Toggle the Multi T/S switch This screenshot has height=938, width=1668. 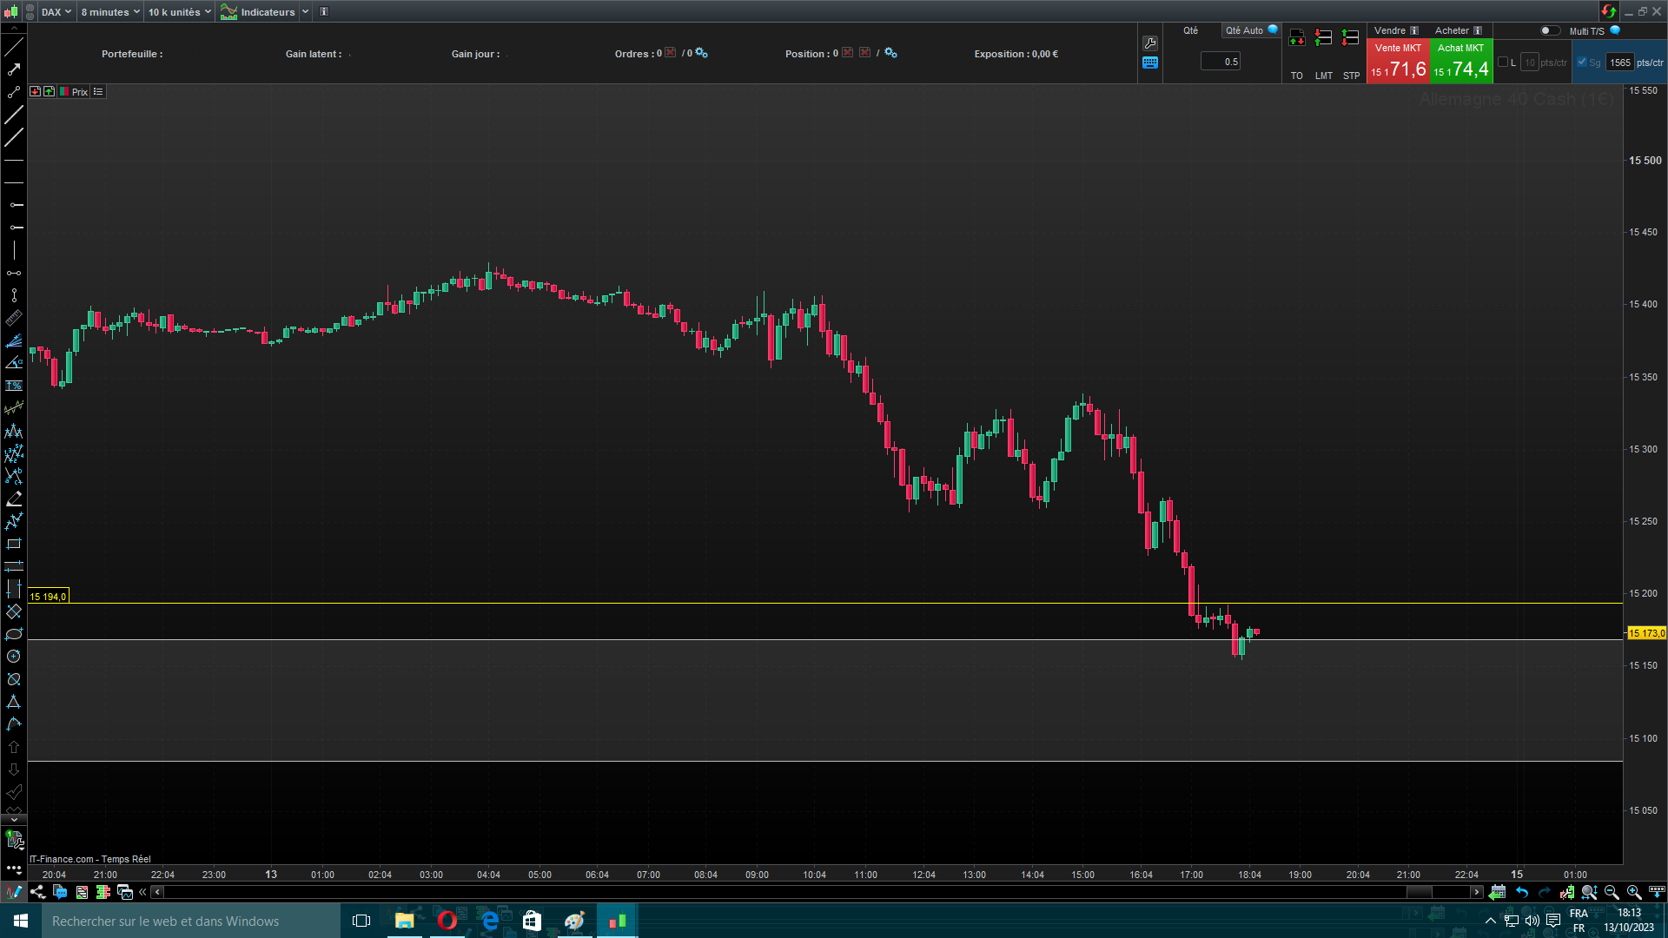[x=1549, y=30]
